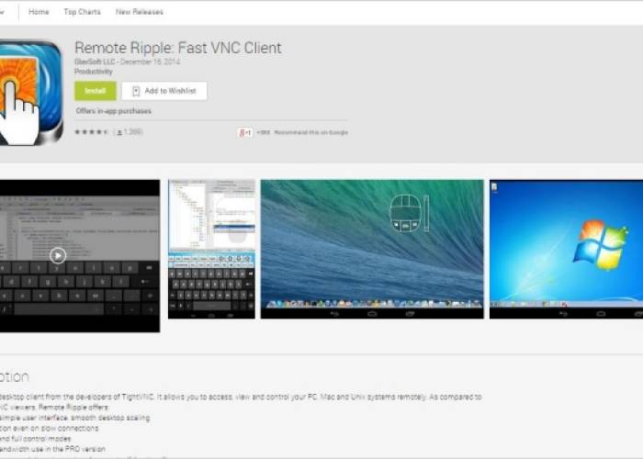
Task: Click the Remote Ripple app title
Action: click(x=178, y=48)
